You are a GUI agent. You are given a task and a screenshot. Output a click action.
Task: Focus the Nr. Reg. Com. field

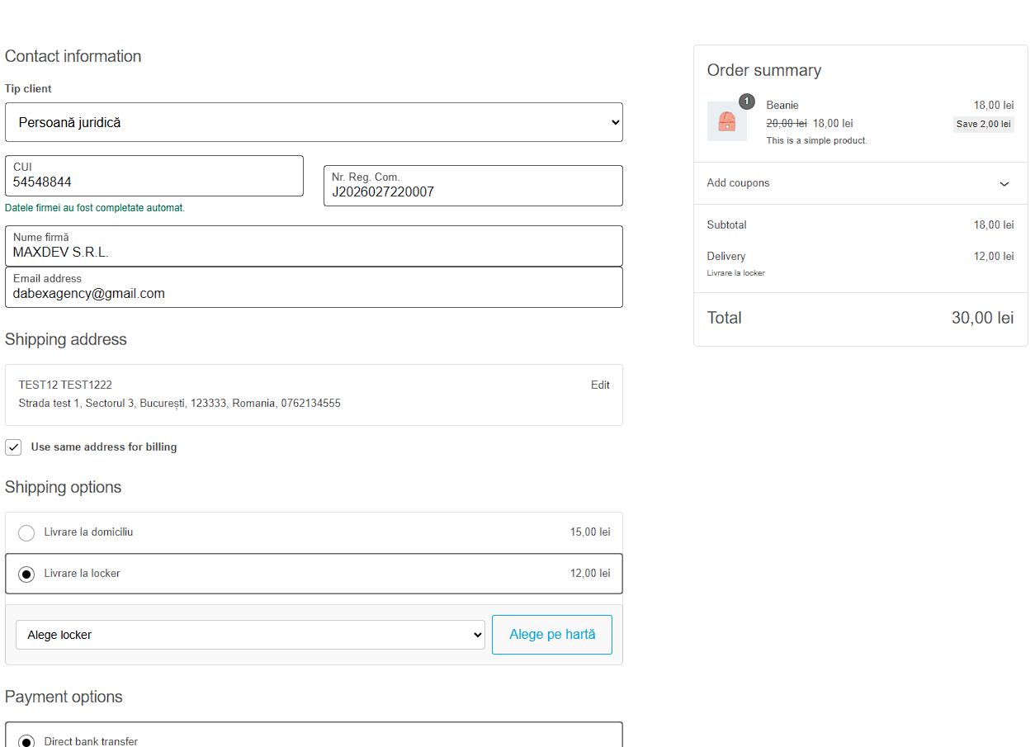coord(473,186)
